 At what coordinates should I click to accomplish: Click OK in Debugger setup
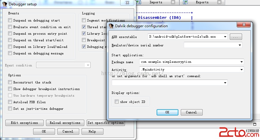(44, 131)
